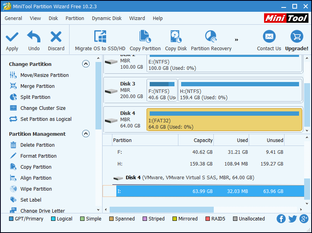Click the MiniTool logo
312x233 pixels.
click(286, 18)
